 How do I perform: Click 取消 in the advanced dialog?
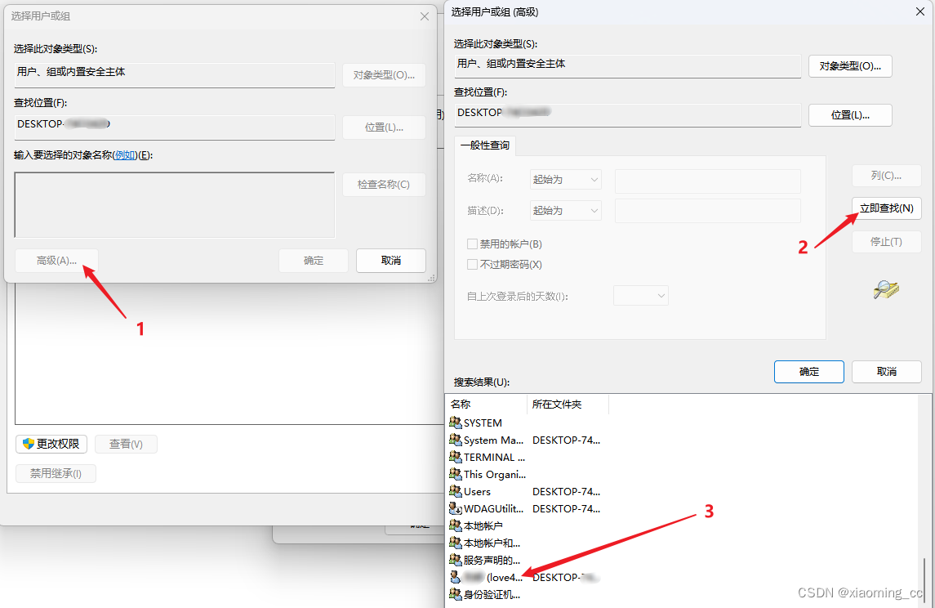887,372
